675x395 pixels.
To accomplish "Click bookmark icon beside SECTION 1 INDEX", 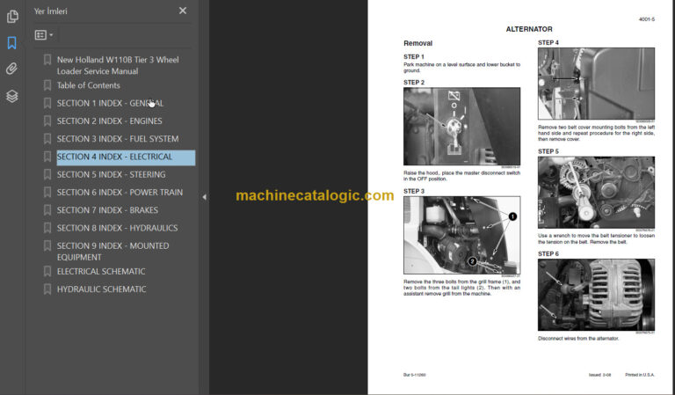I will [x=47, y=104].
